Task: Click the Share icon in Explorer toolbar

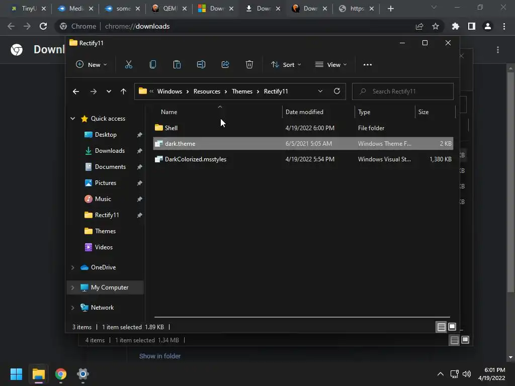Action: click(225, 65)
